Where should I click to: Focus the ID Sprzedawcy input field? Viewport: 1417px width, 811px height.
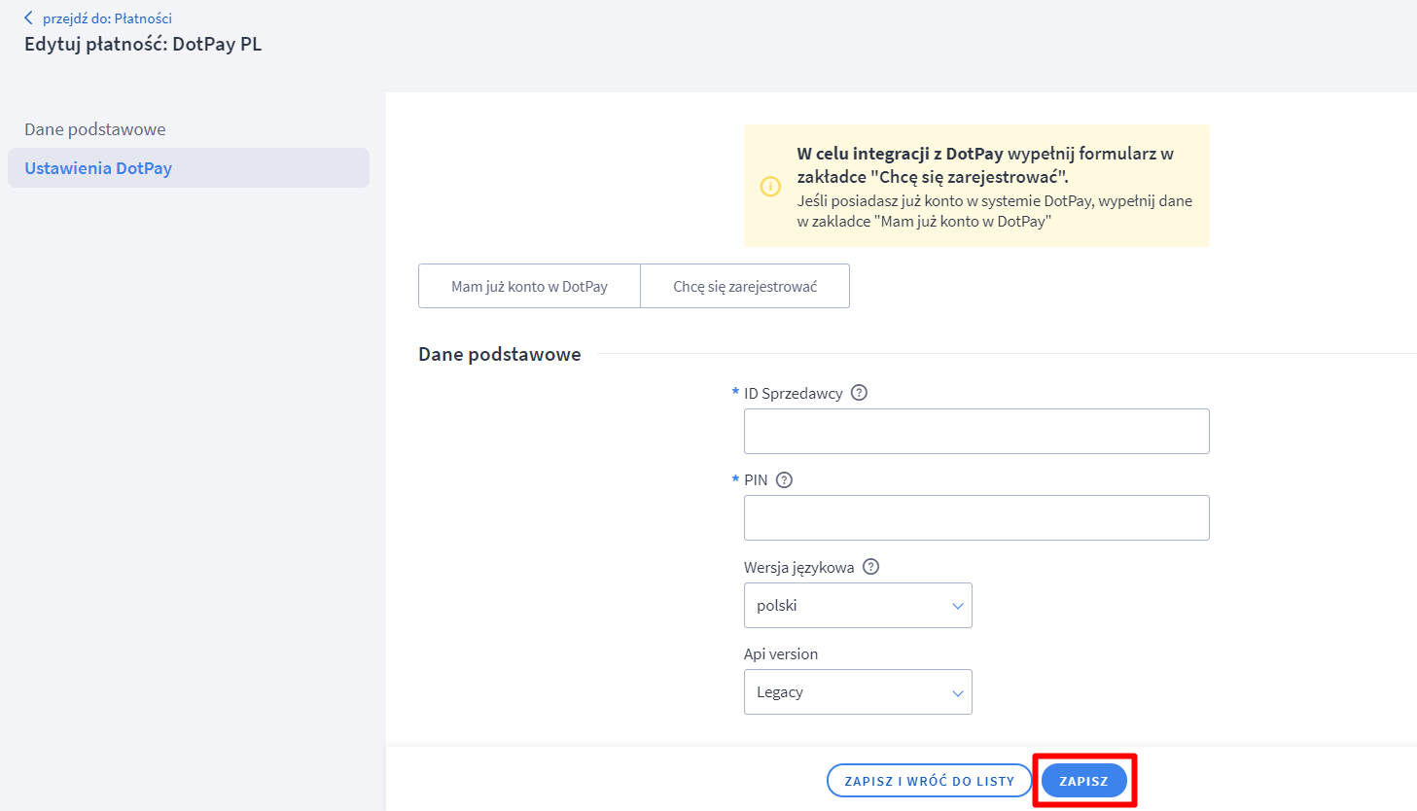[x=976, y=431]
